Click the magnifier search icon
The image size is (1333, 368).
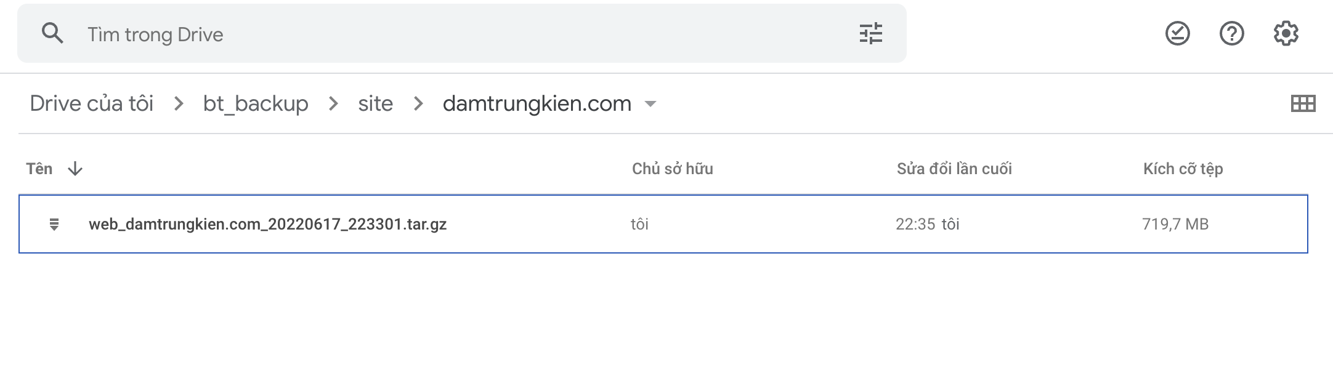pos(52,33)
